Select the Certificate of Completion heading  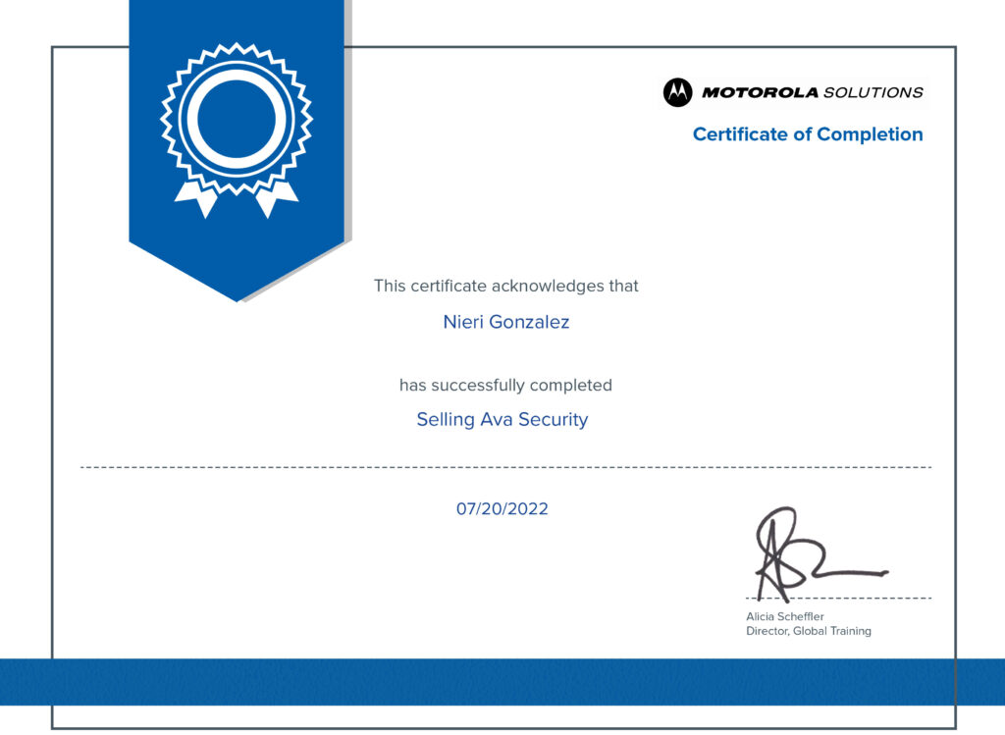click(807, 134)
